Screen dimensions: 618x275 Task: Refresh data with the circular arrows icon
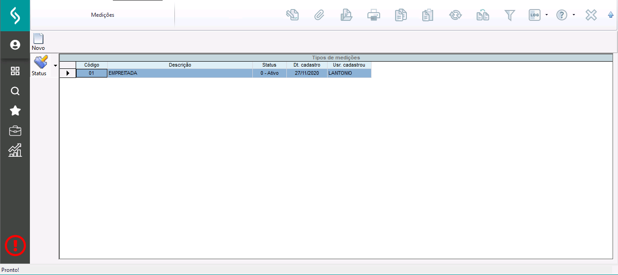(x=455, y=15)
